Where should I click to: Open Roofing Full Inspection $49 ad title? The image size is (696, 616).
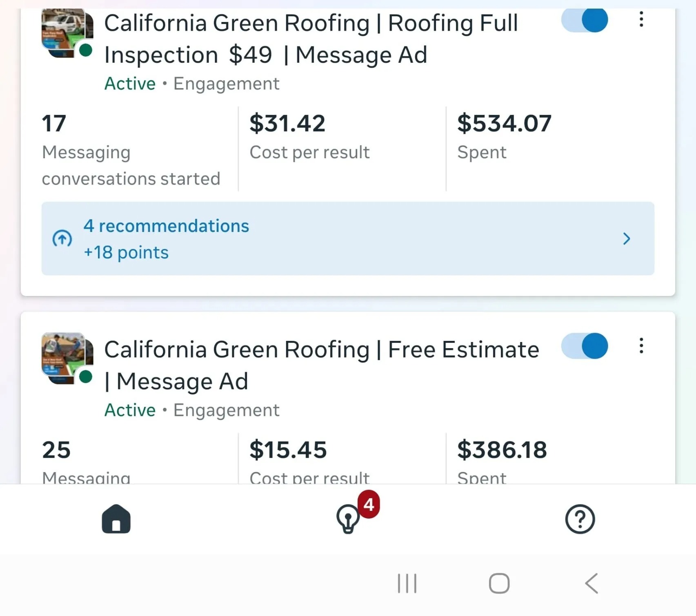point(310,39)
